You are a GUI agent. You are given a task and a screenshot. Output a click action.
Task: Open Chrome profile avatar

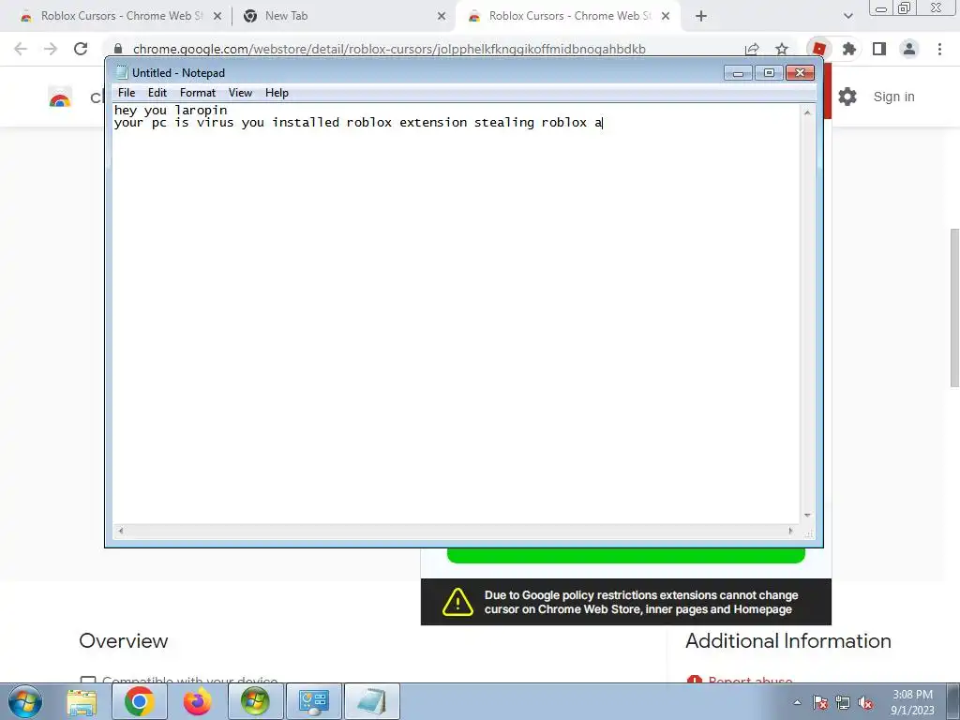tap(909, 49)
